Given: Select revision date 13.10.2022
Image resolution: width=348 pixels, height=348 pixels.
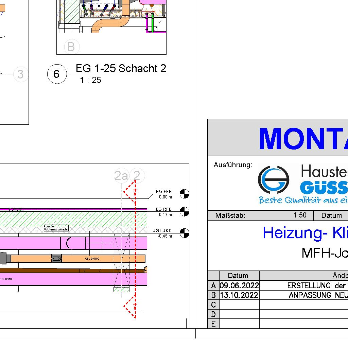Looking at the screenshot, I should [x=239, y=295].
